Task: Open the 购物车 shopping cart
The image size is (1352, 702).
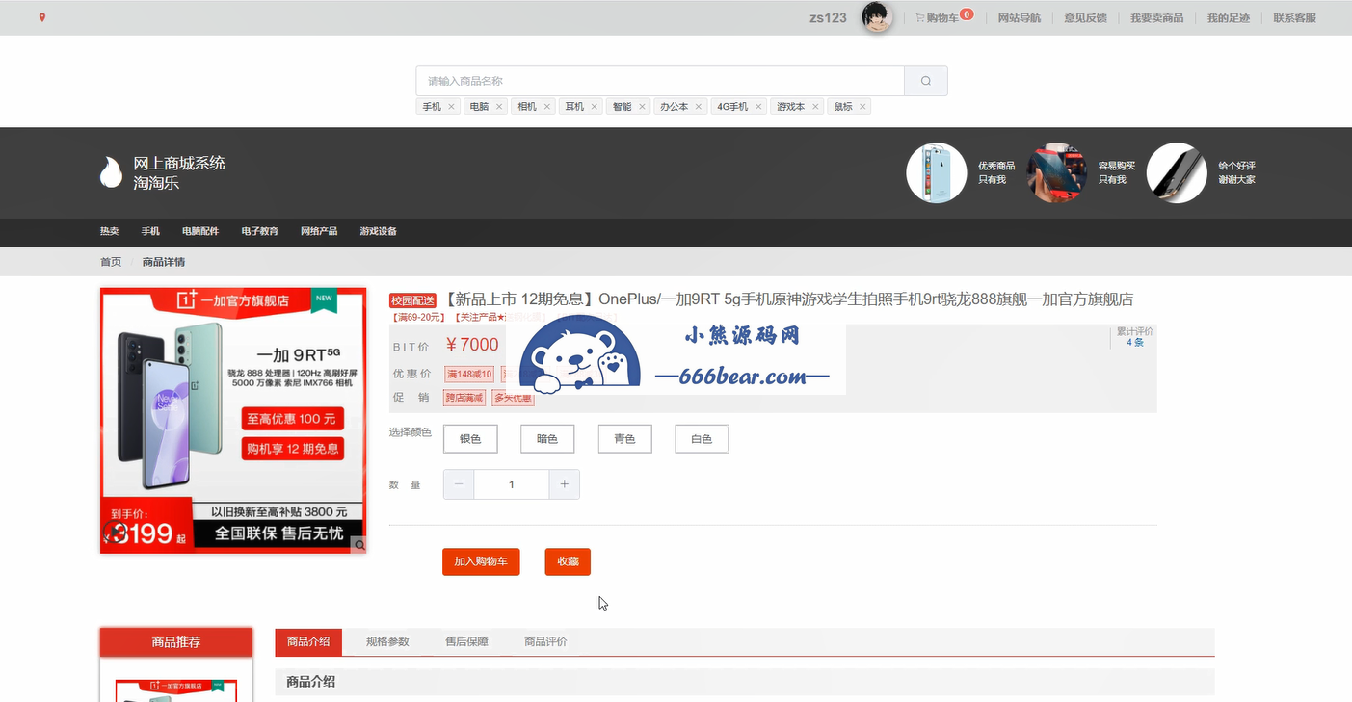Action: click(x=942, y=17)
